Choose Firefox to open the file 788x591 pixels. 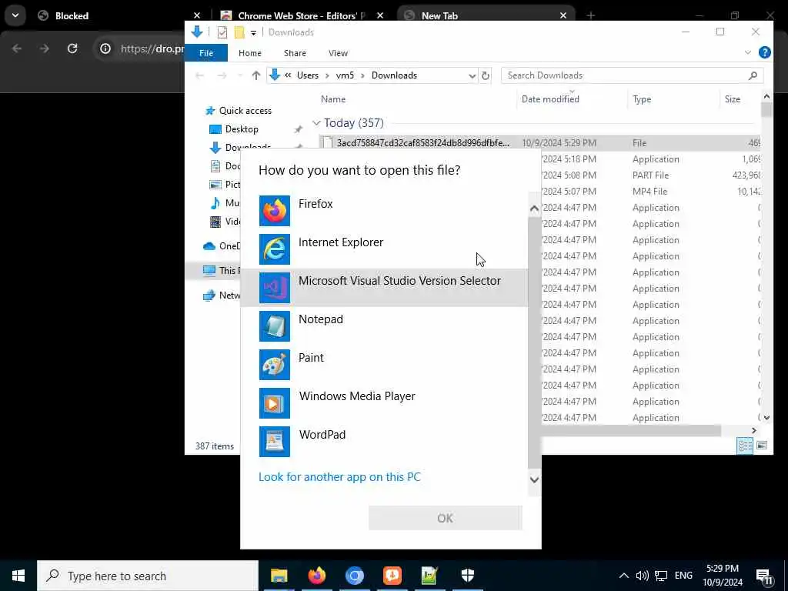point(384,211)
